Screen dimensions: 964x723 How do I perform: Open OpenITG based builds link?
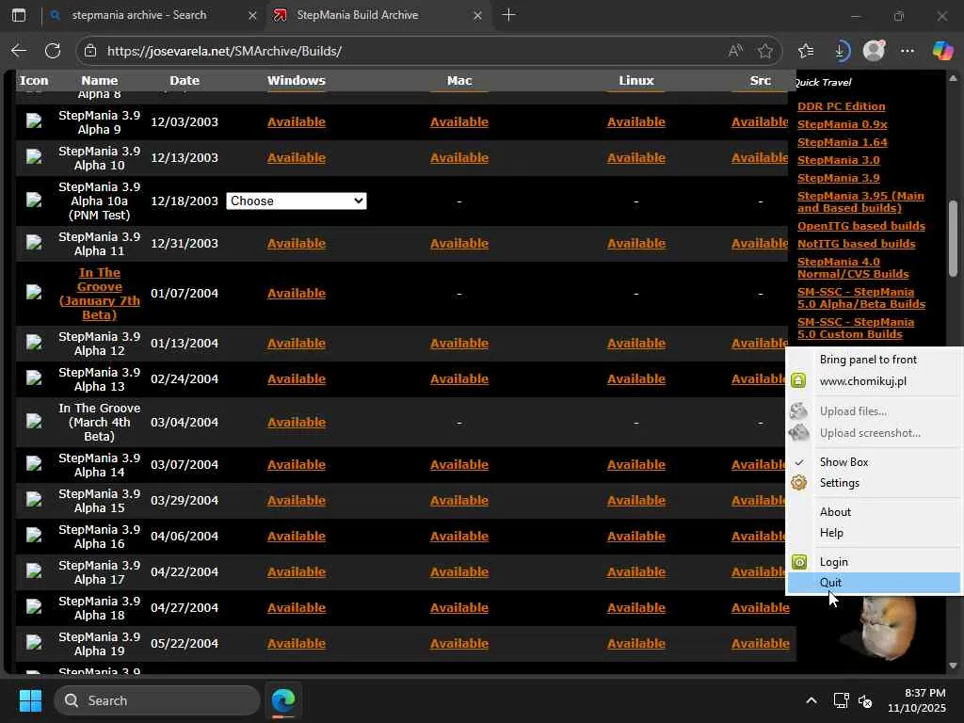pos(861,226)
